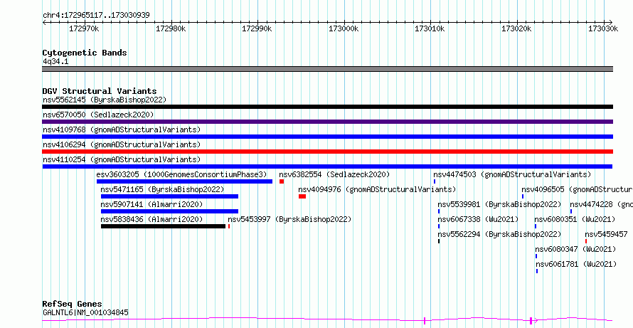Click the nsv5453997 (ByrskaBishop2022) label

[x=289, y=219]
